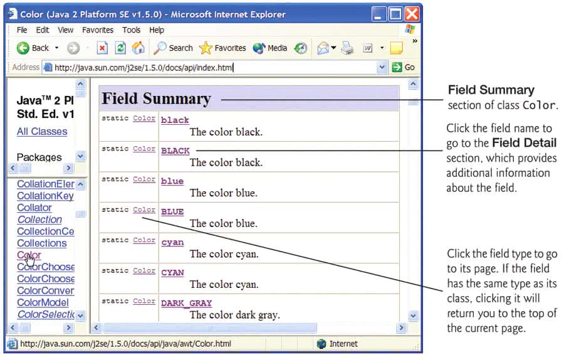Open the View menu

tap(65, 30)
